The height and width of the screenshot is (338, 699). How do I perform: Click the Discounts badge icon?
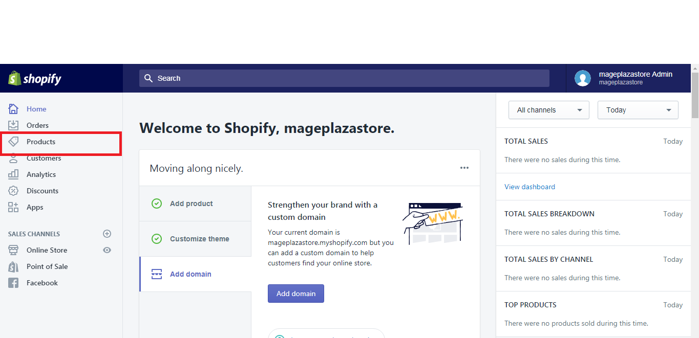pos(13,191)
